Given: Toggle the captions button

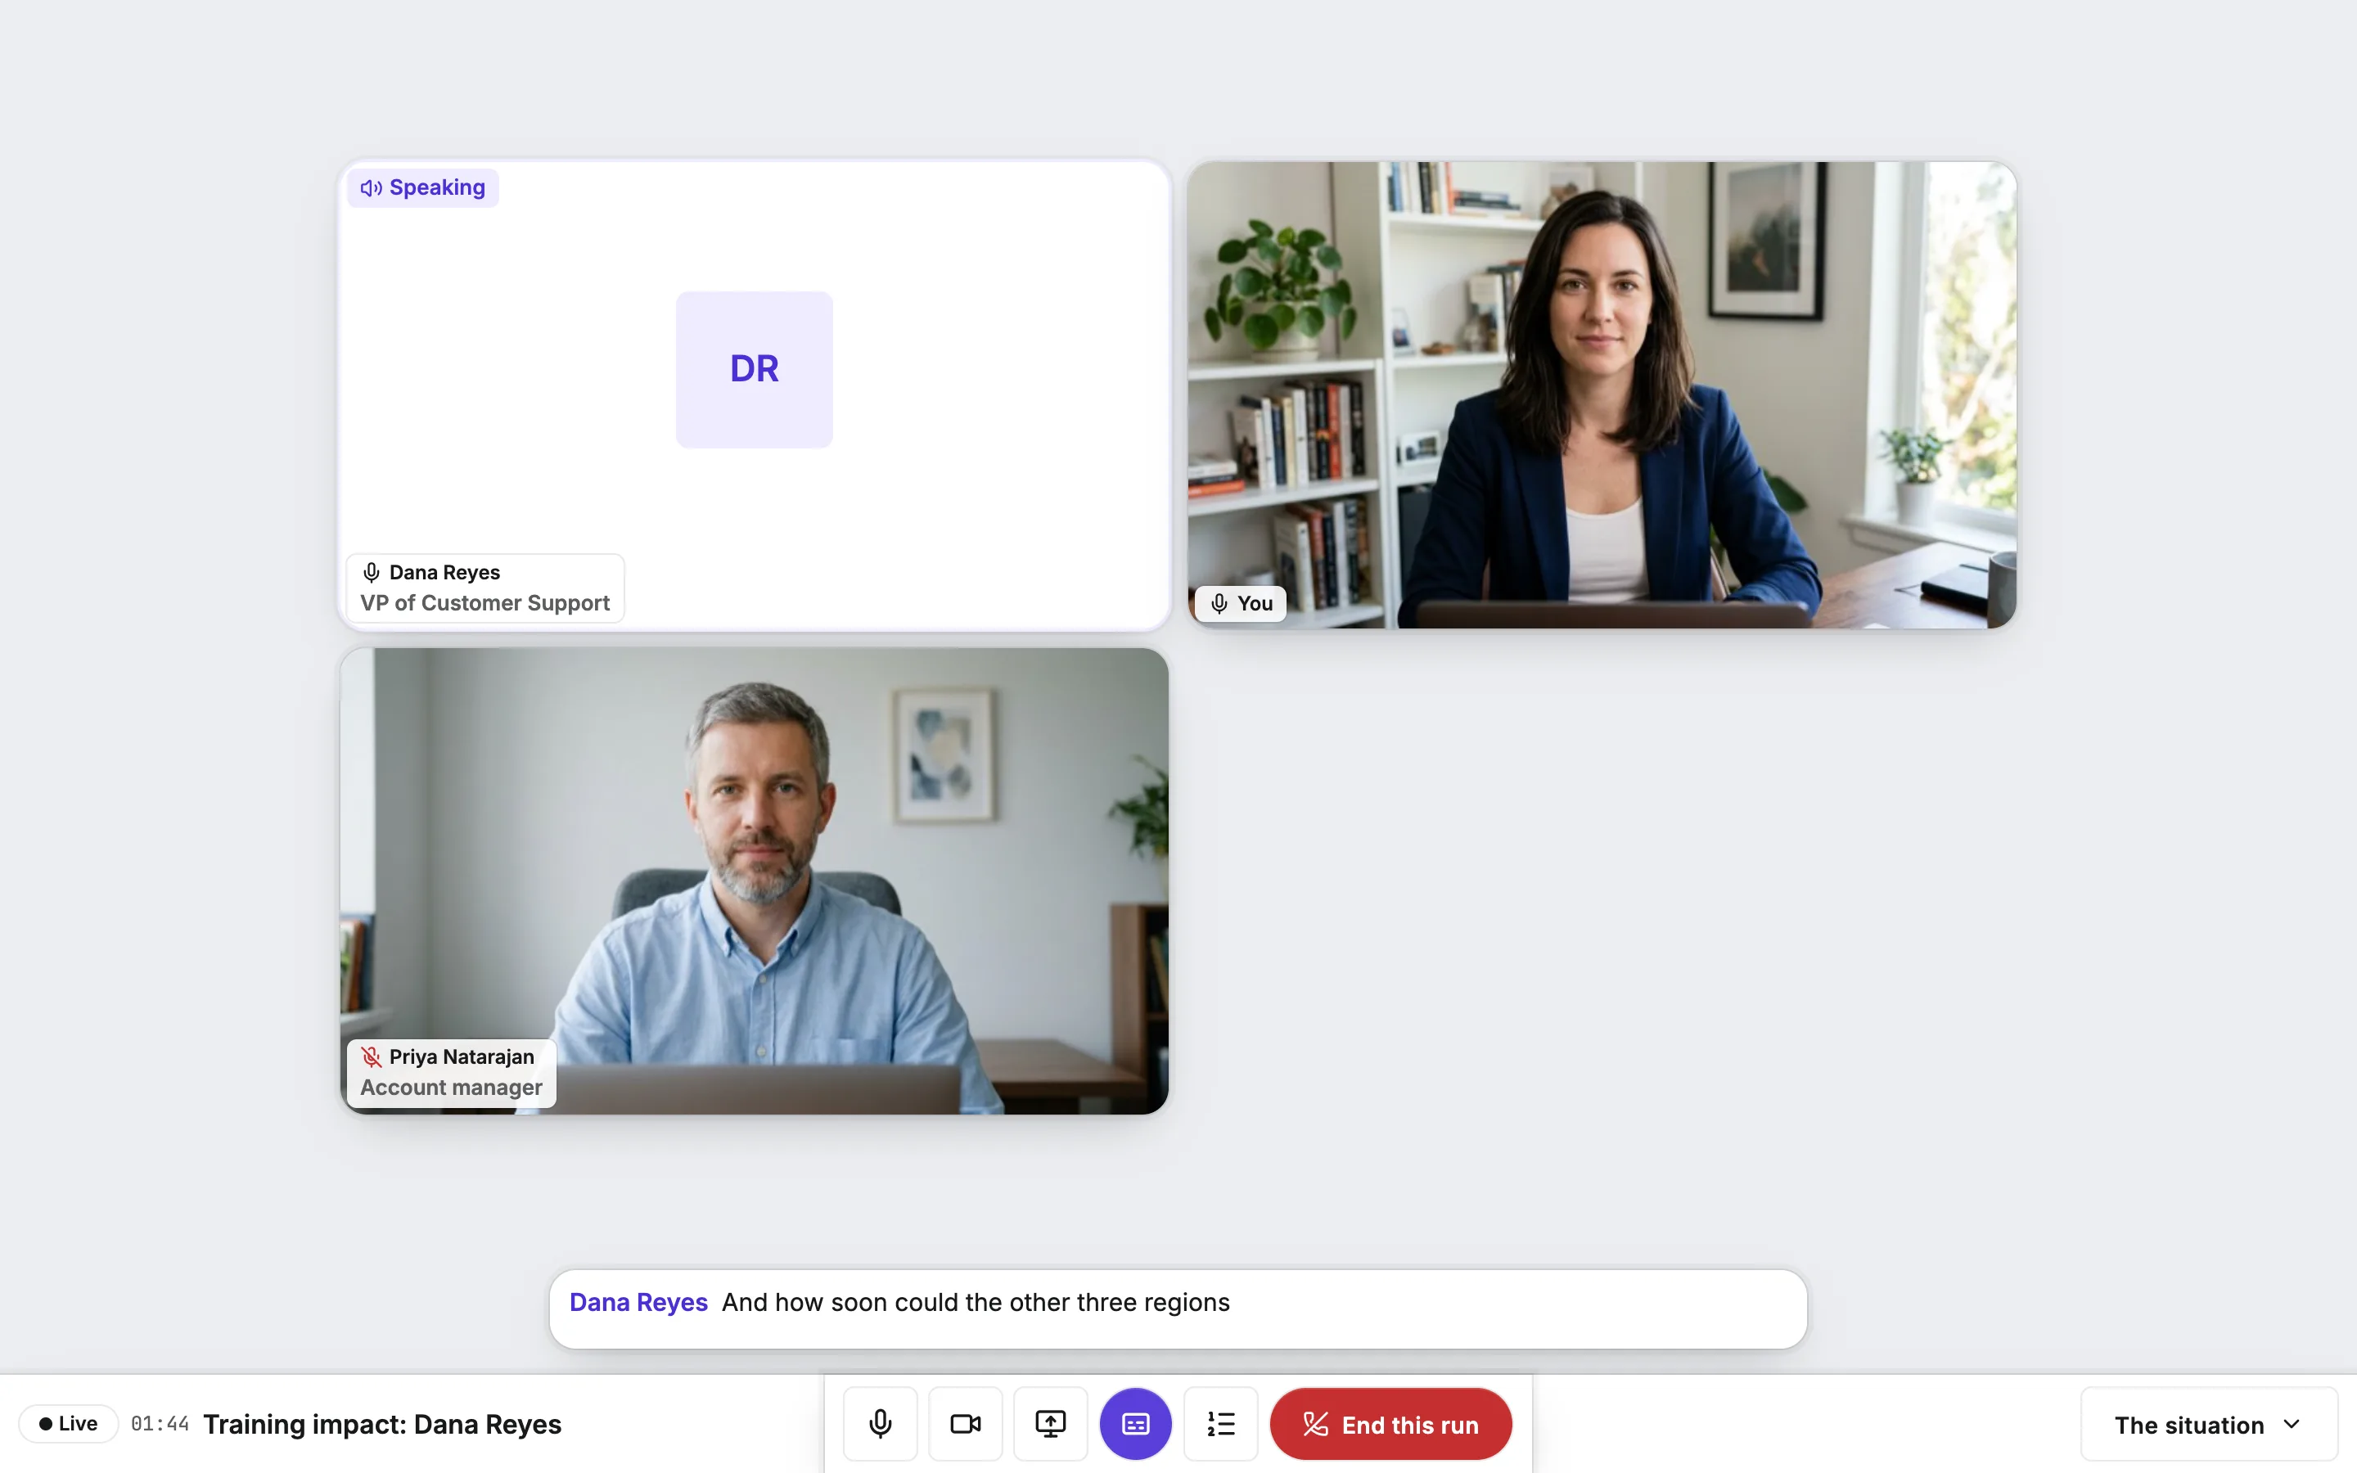Looking at the screenshot, I should 1134,1423.
